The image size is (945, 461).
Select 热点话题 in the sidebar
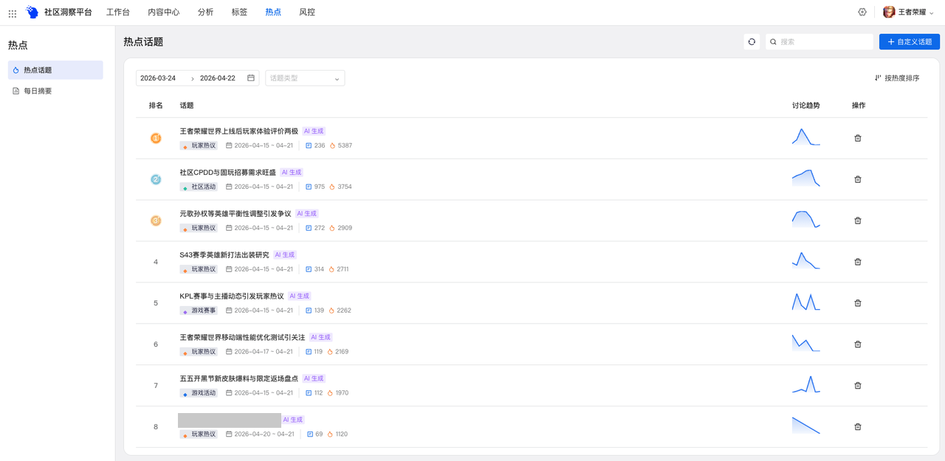55,70
